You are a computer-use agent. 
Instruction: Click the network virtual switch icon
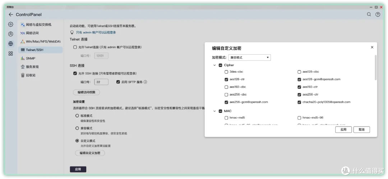[x=23, y=24]
